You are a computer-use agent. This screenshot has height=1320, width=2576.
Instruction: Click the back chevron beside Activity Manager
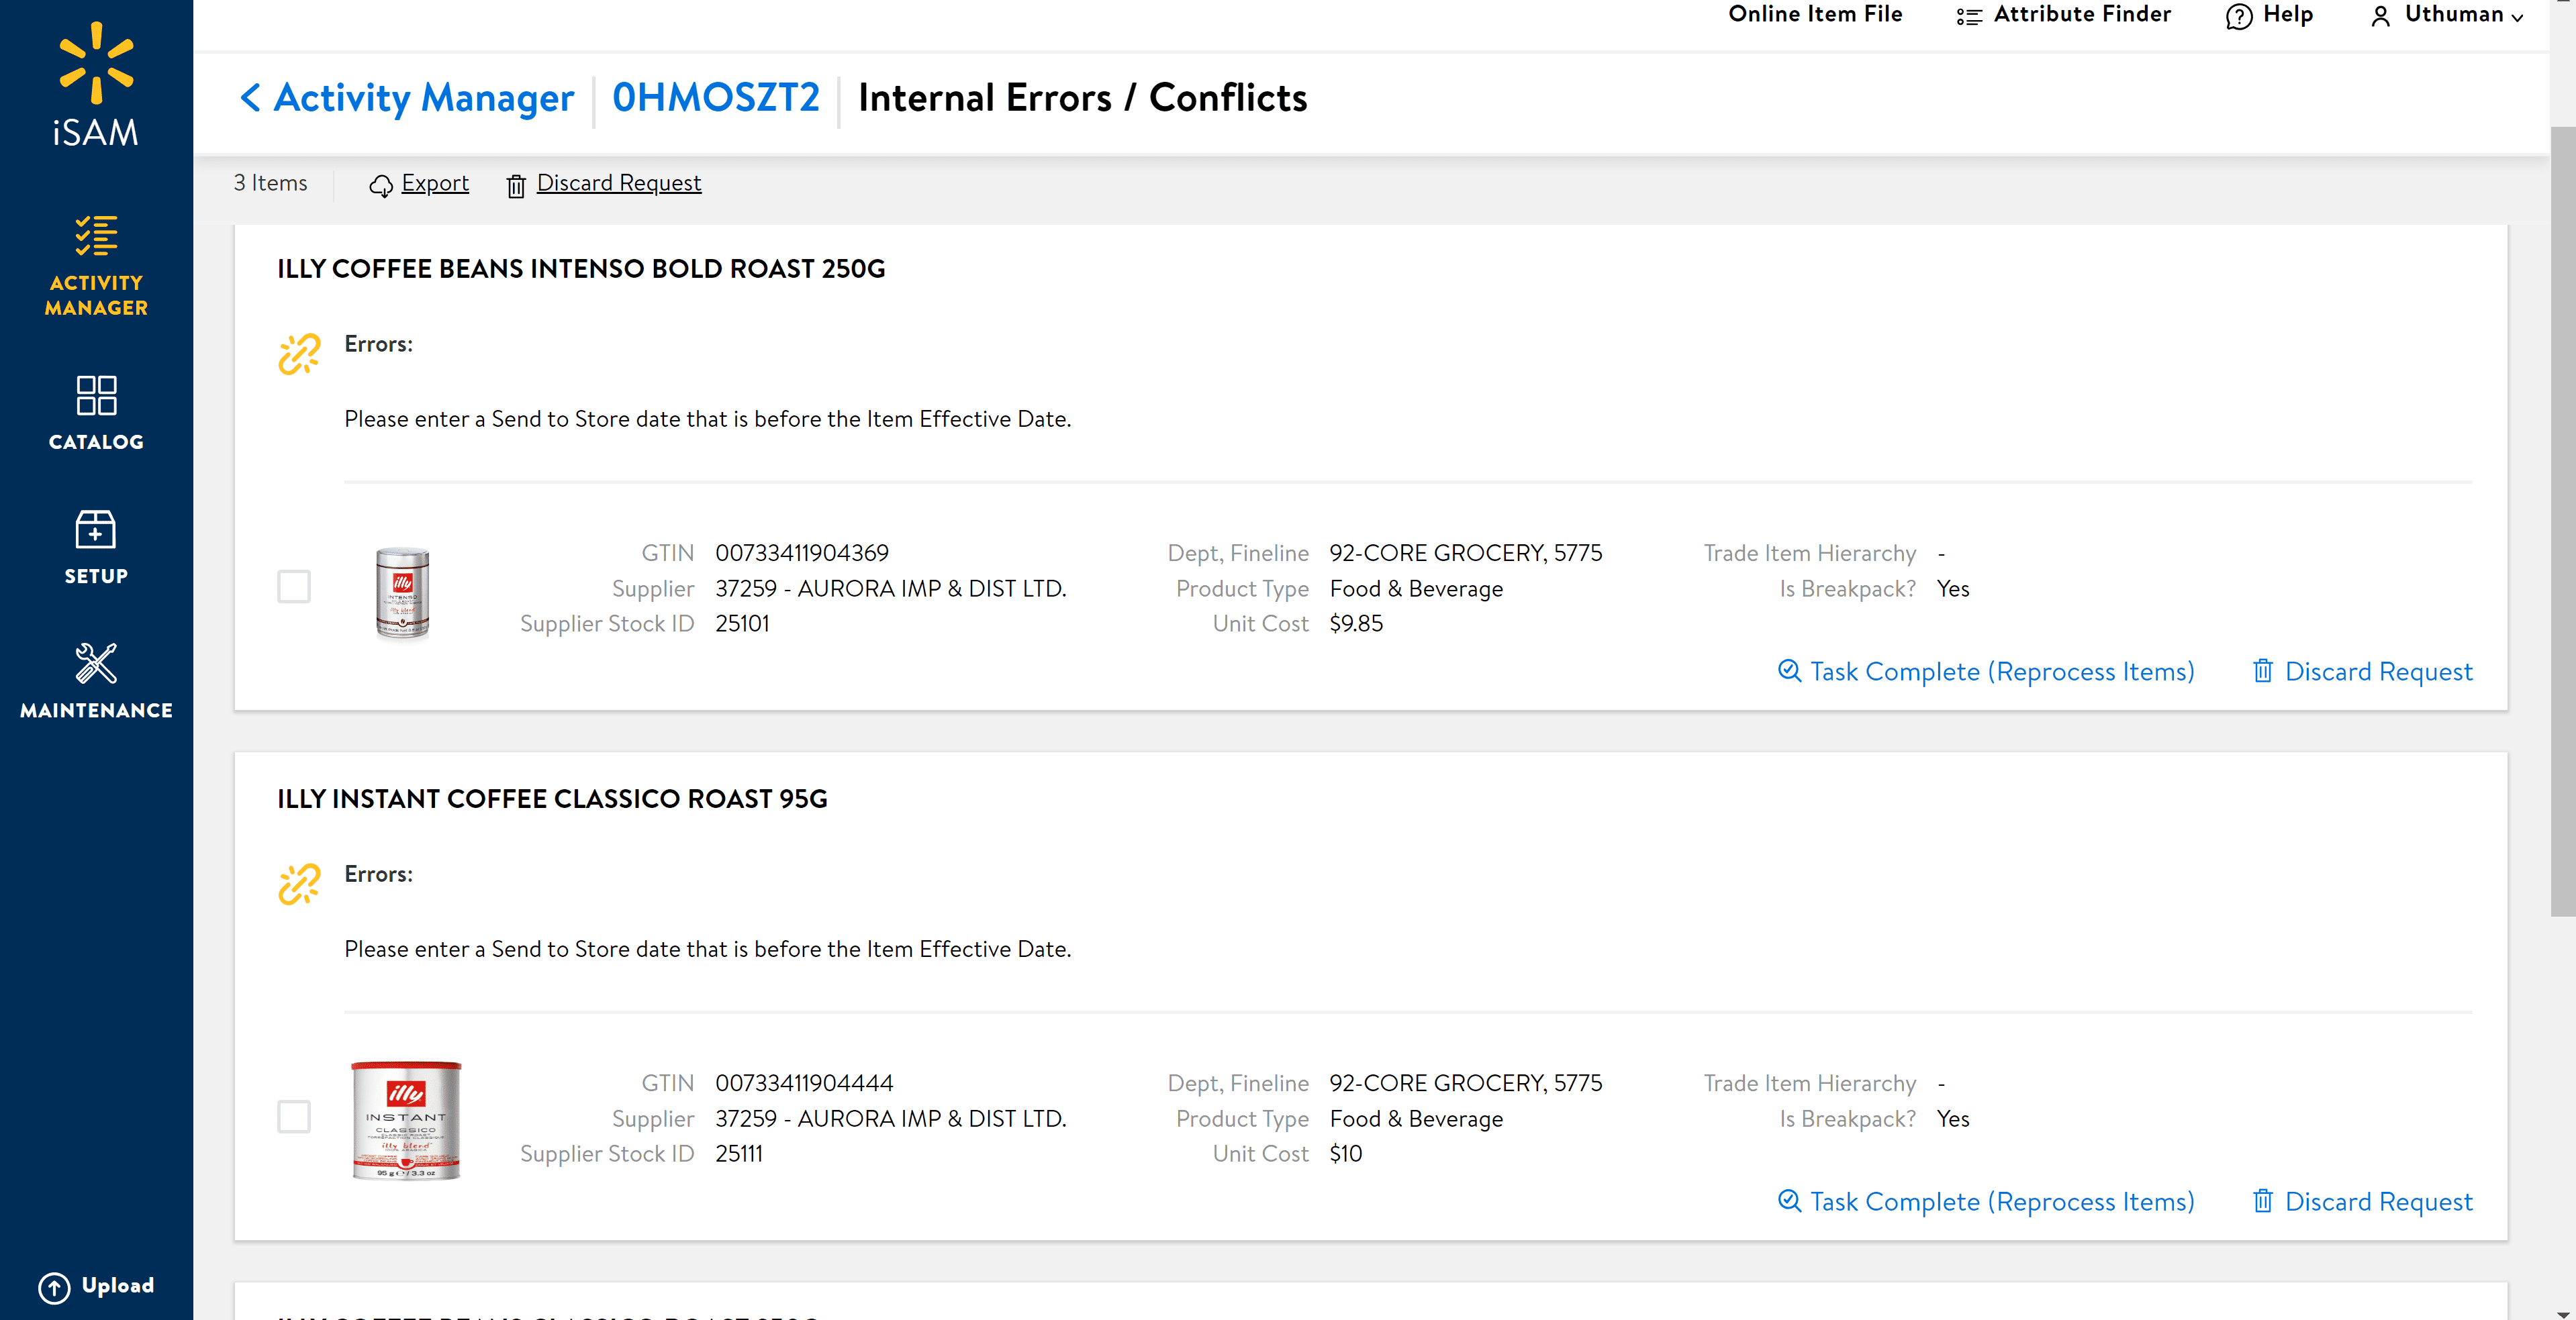250,98
